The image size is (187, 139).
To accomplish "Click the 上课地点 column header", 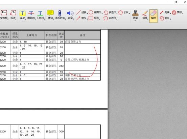I will [x=31, y=35].
